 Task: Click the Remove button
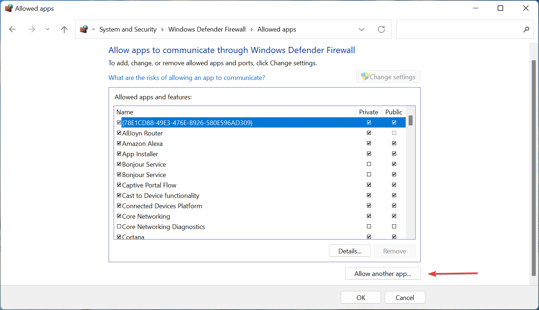pos(394,251)
